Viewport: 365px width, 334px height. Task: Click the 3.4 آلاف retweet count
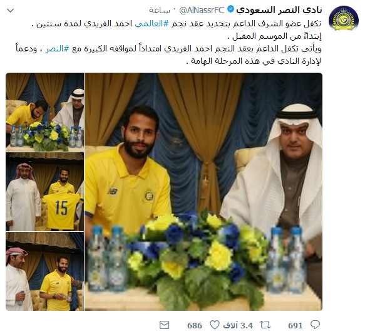[238, 325]
